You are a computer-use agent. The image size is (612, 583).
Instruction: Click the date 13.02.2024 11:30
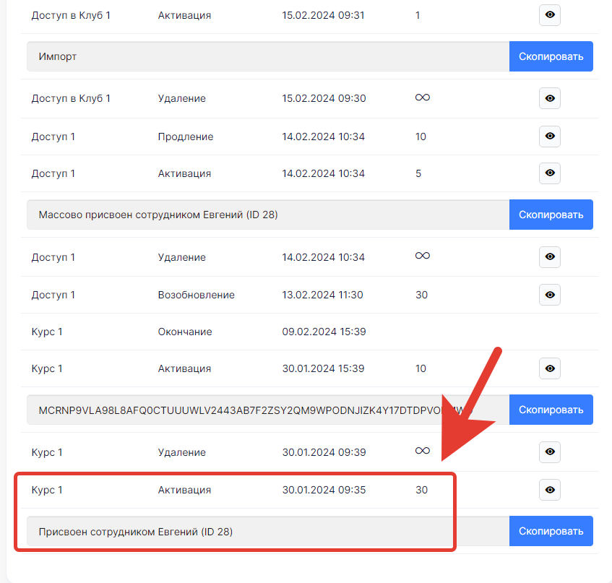(322, 295)
